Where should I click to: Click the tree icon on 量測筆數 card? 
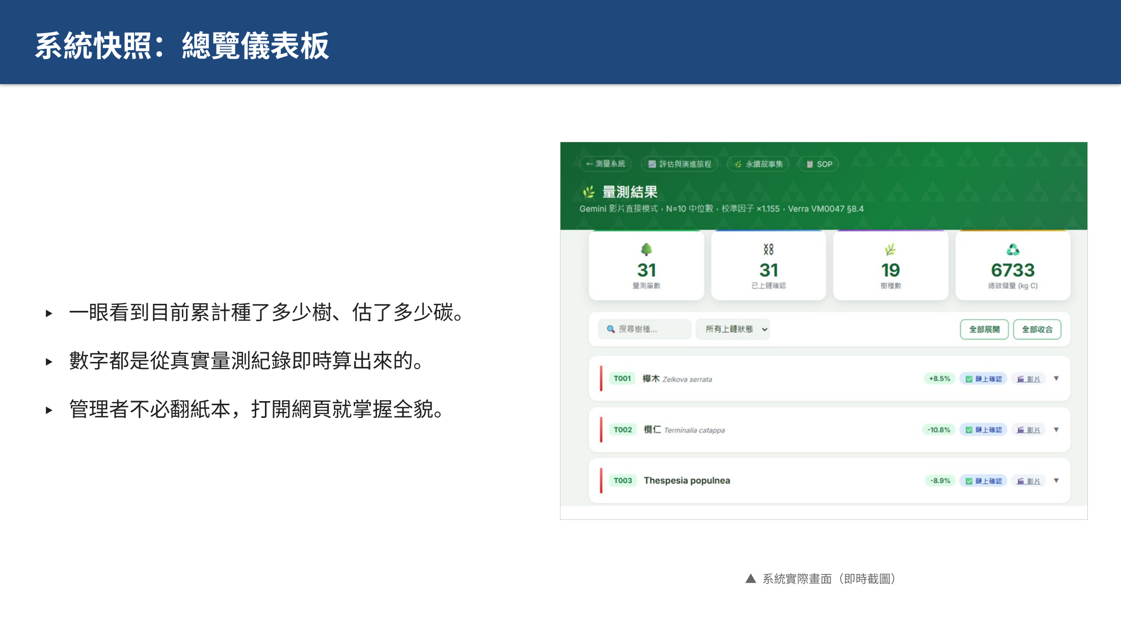(x=646, y=249)
